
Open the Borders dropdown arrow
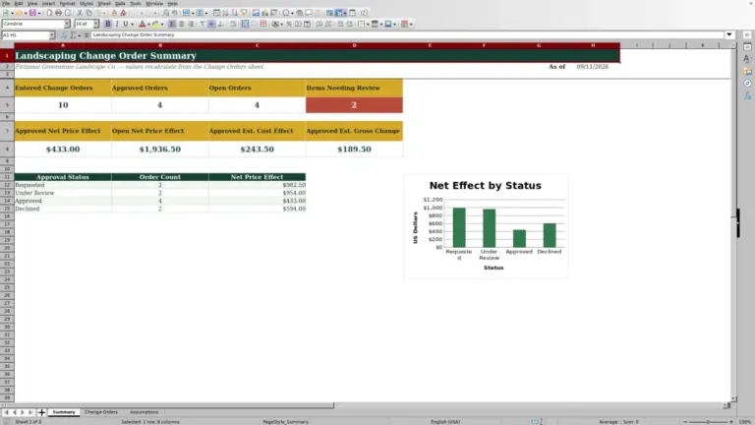368,24
